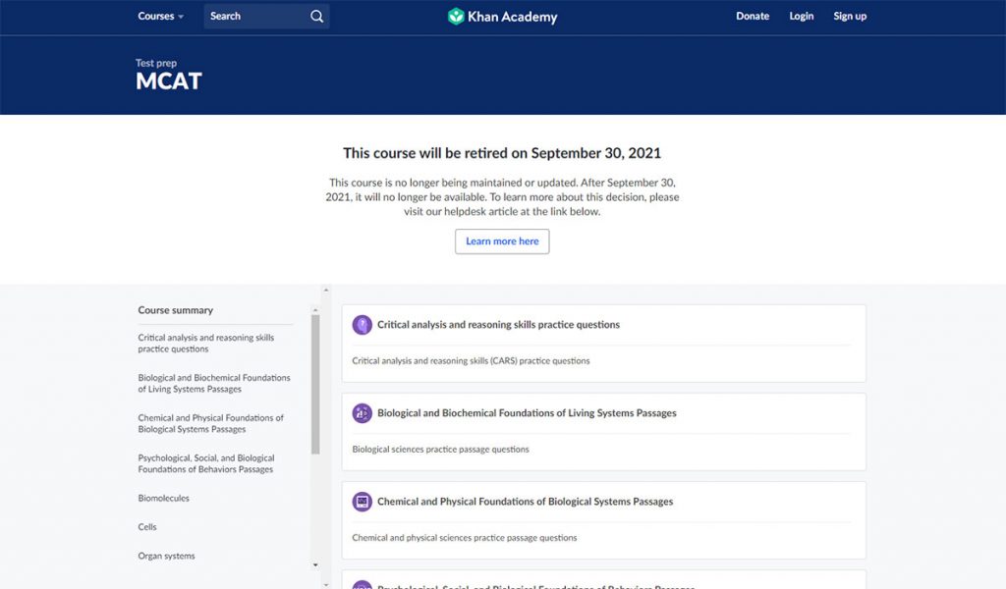This screenshot has height=589, width=1006.
Task: Click the Test prep breadcrumb link
Action: [156, 64]
